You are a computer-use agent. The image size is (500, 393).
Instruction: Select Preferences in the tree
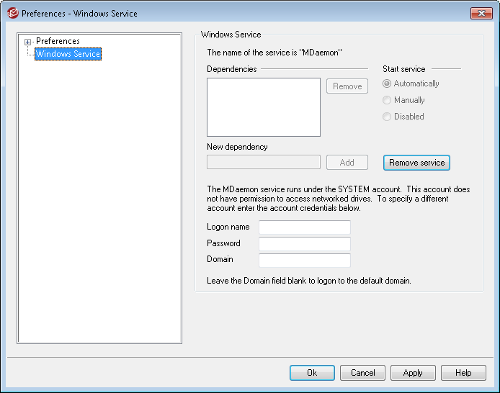[58, 42]
